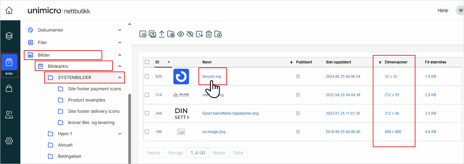Screen dimensions: 464x164
Task: Expand the Hjem 1 folder chevron
Action: coord(120,134)
